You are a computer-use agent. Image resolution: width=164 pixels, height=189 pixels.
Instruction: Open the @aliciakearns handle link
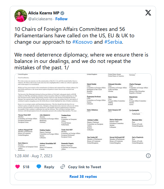point(40,19)
